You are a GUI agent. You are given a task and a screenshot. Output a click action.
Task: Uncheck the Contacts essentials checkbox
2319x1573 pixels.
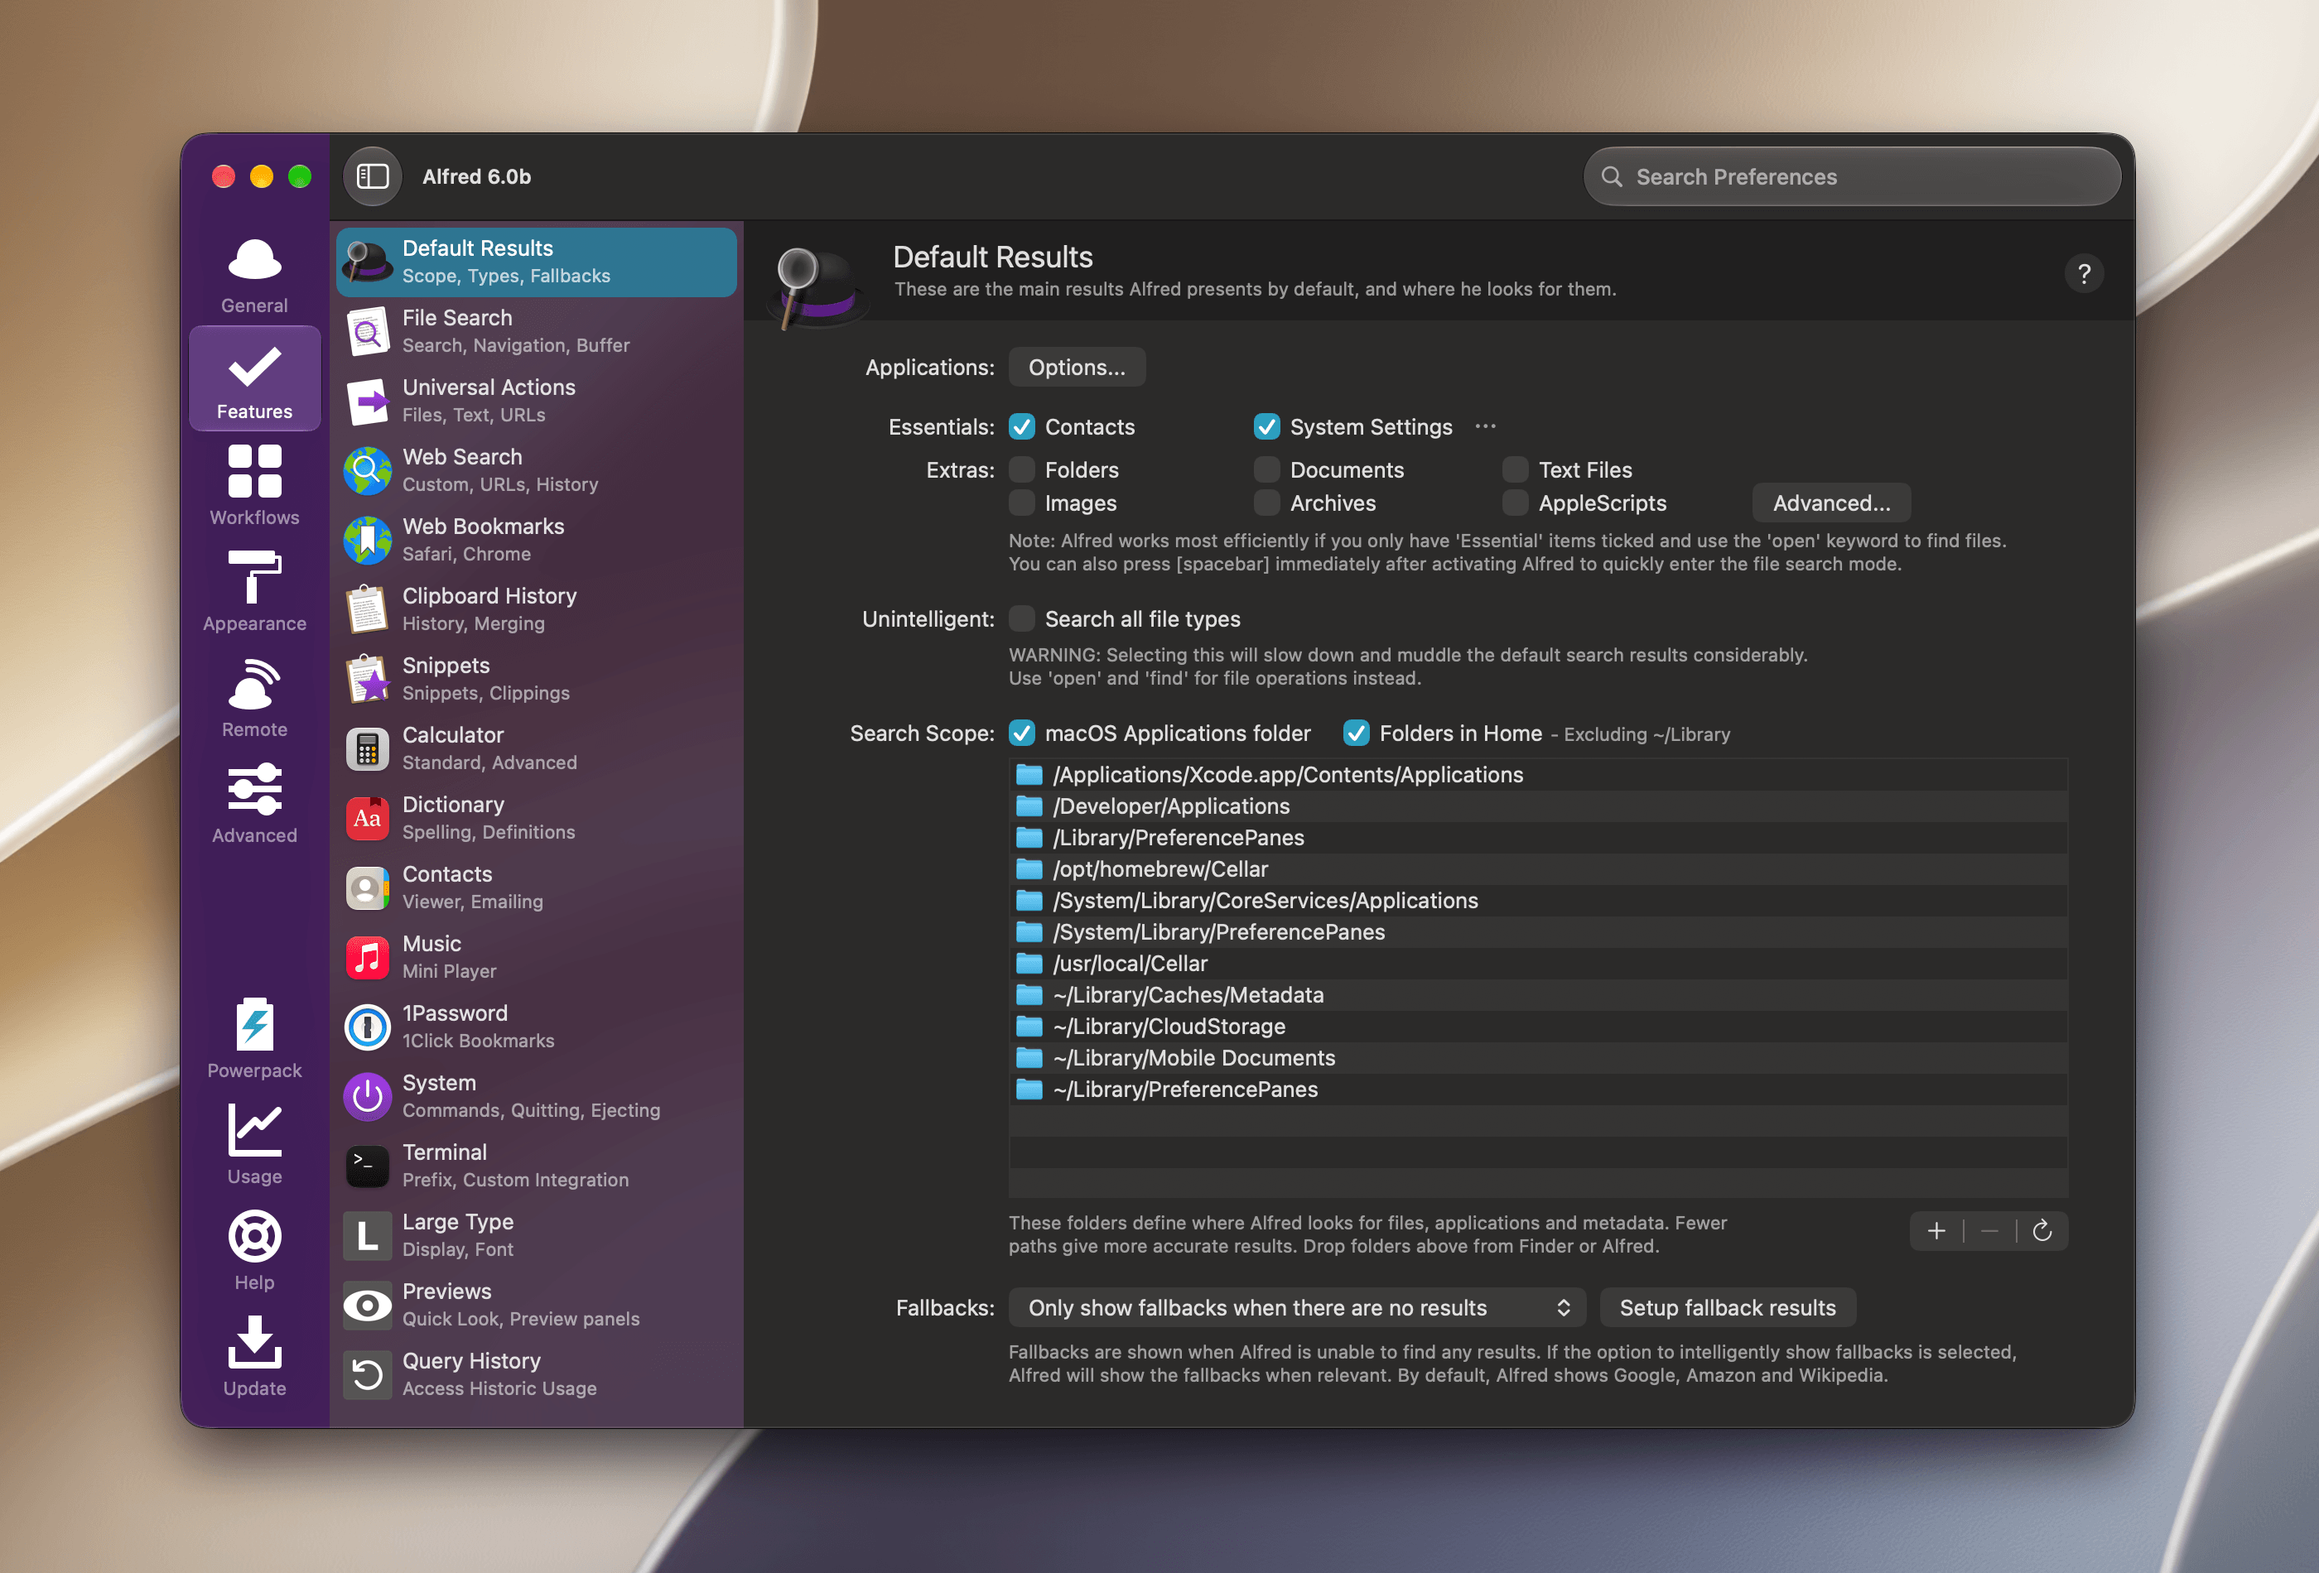click(x=1022, y=427)
